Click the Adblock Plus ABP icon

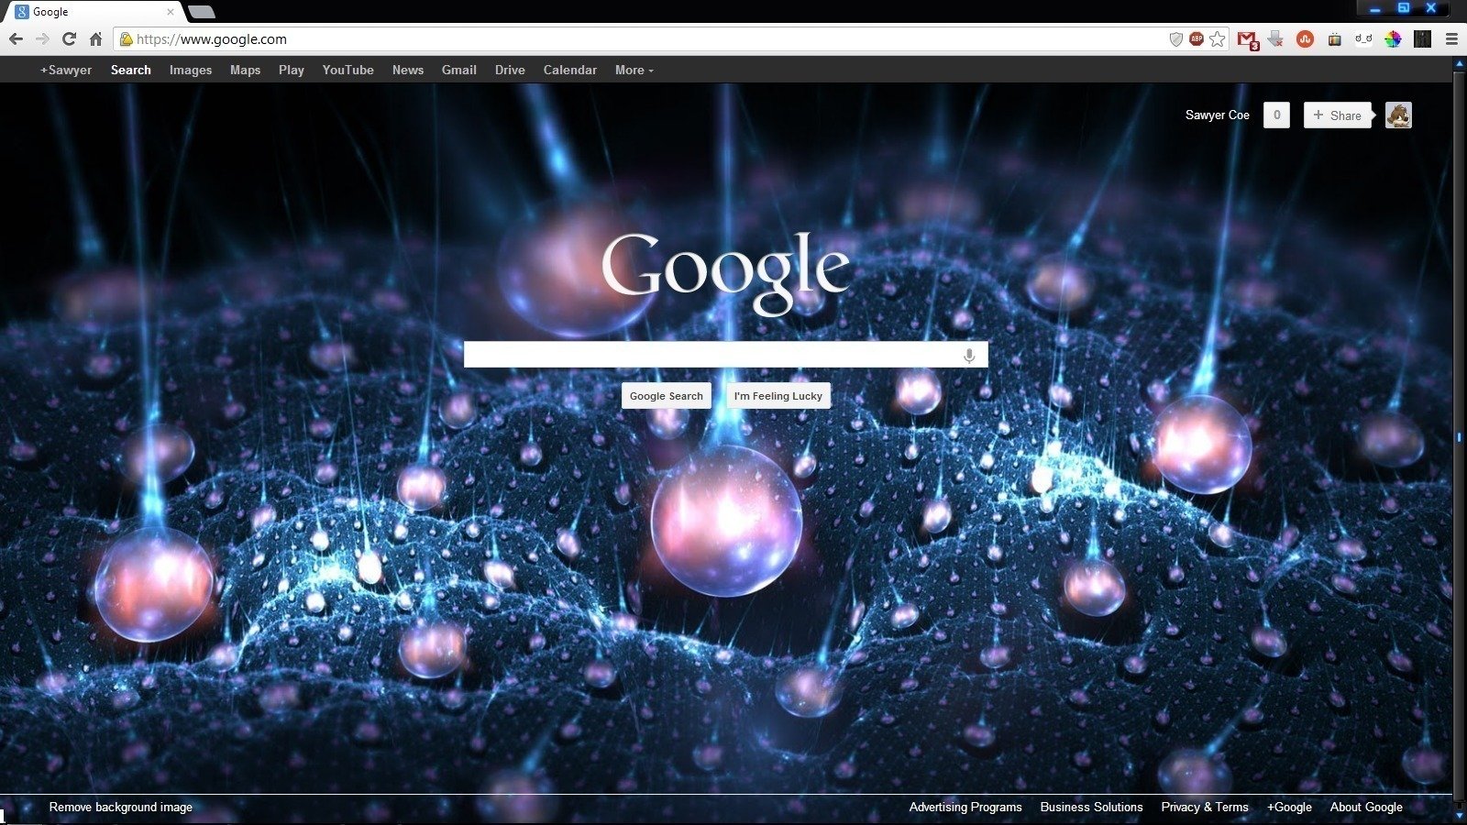click(1197, 39)
